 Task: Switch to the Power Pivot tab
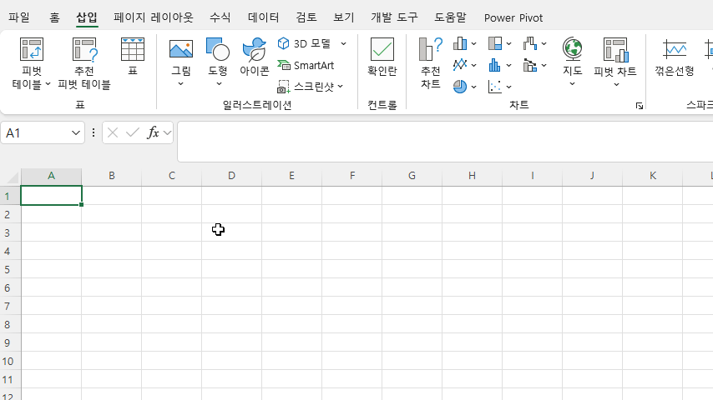coord(513,17)
